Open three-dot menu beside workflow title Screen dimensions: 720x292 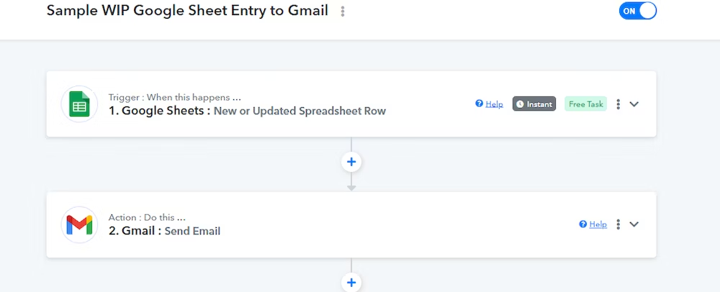(x=343, y=12)
